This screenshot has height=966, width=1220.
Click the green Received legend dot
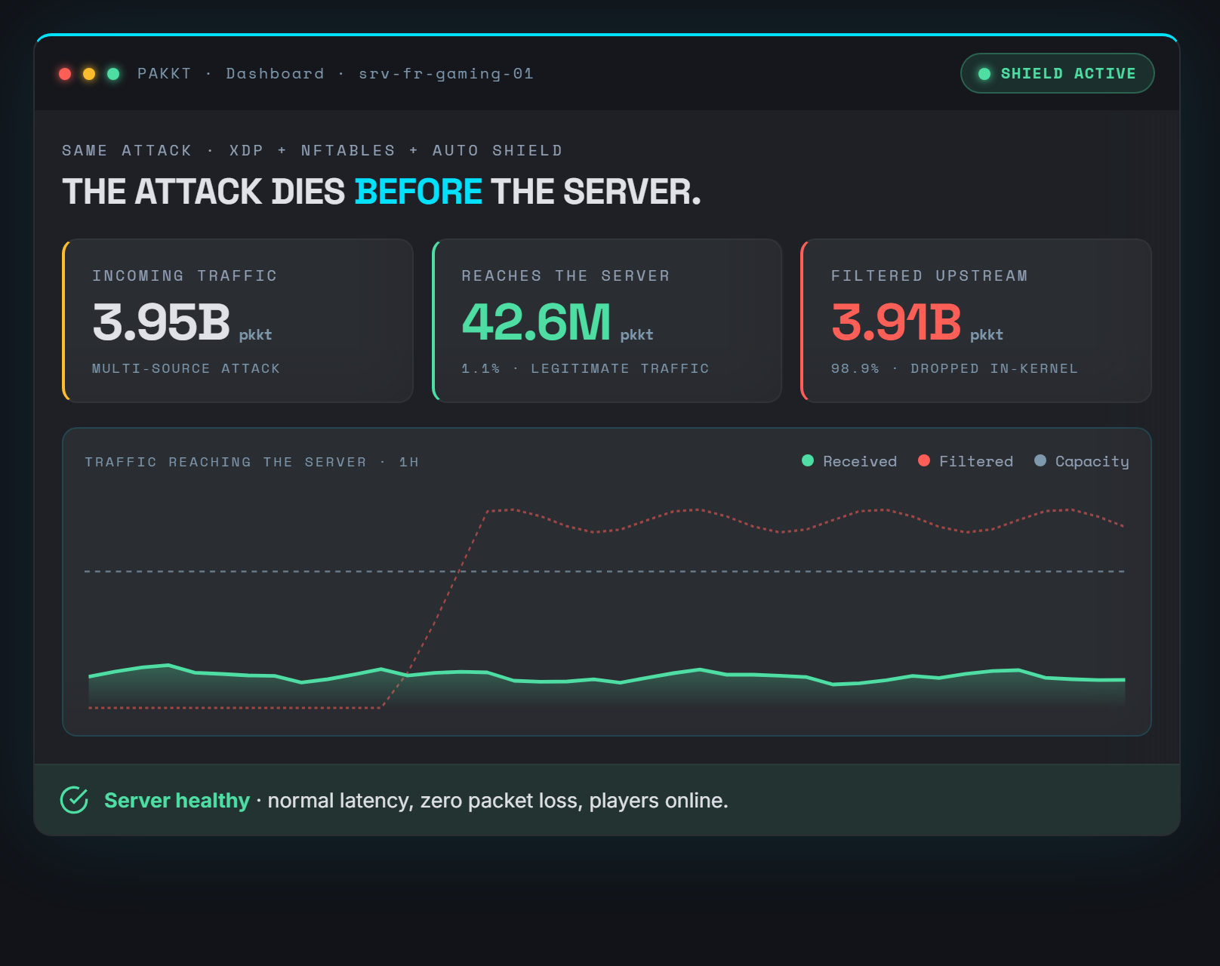pyautogui.click(x=808, y=460)
